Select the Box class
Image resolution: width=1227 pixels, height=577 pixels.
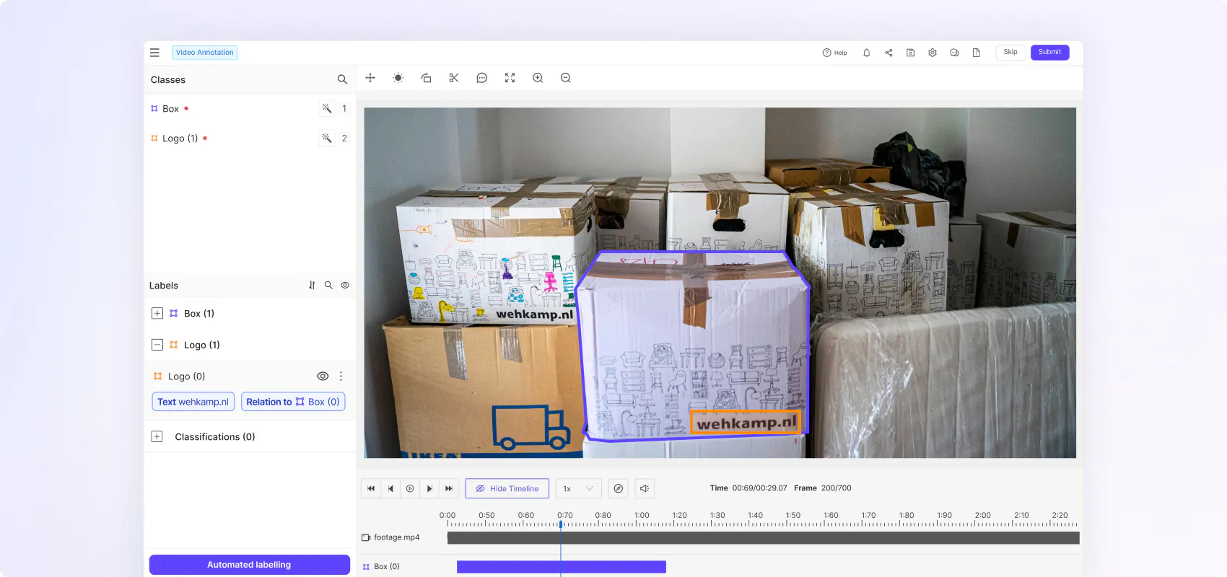170,109
